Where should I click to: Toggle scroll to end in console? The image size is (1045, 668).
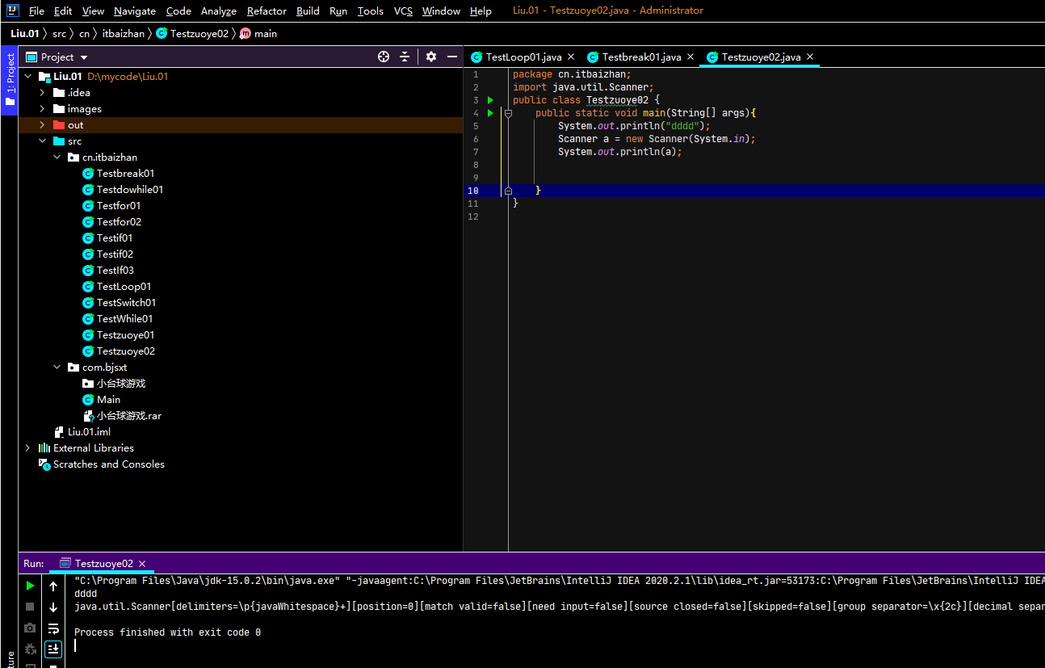tap(53, 649)
